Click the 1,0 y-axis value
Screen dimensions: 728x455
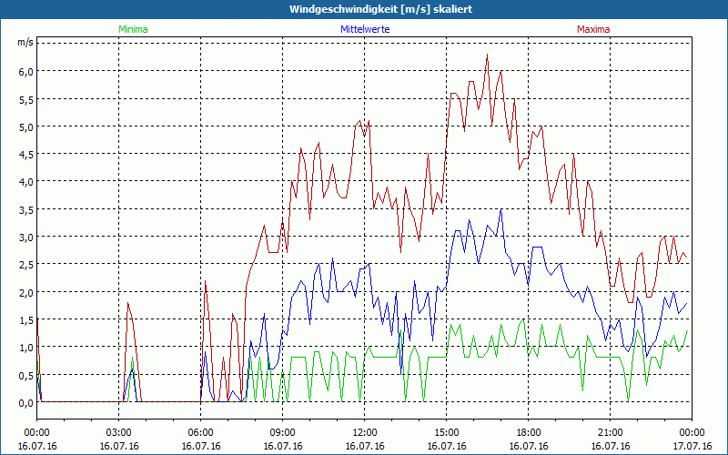point(26,348)
